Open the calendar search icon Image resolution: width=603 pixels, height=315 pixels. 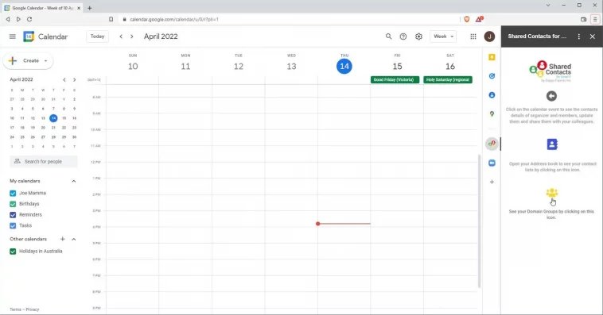point(388,36)
